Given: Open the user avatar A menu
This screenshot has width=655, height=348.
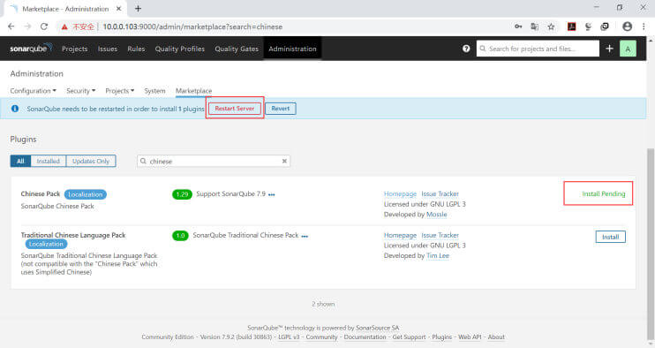Looking at the screenshot, I should [x=628, y=49].
